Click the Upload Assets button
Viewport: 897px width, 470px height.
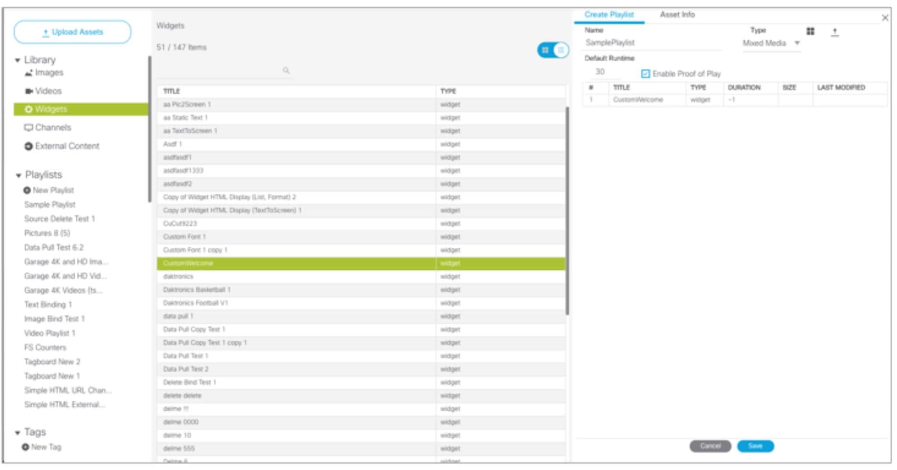click(71, 32)
